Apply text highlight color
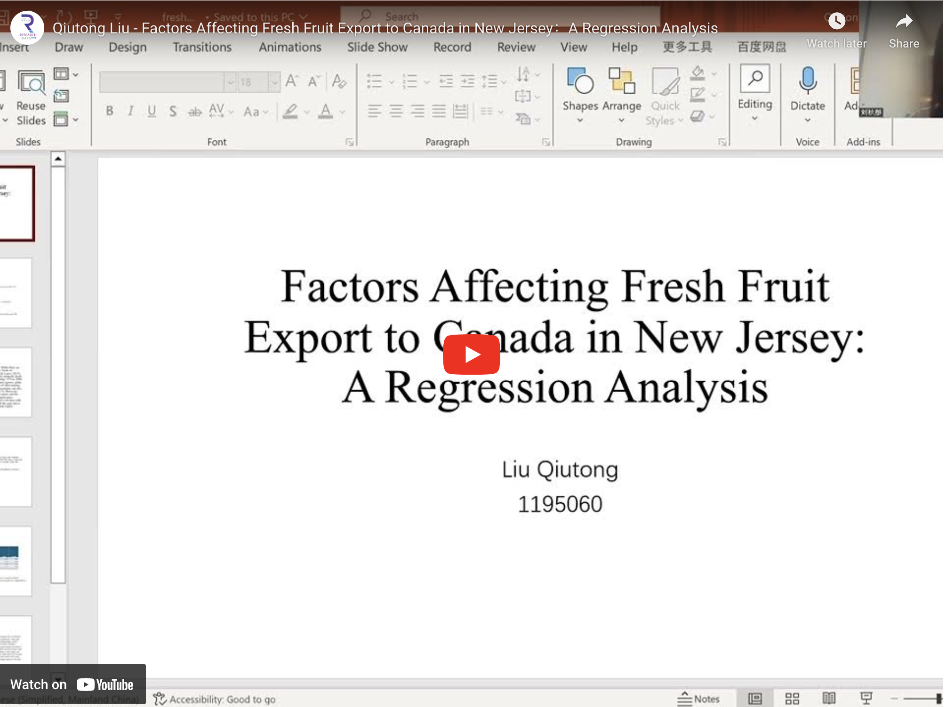Viewport: 946px width, 707px height. (x=290, y=112)
